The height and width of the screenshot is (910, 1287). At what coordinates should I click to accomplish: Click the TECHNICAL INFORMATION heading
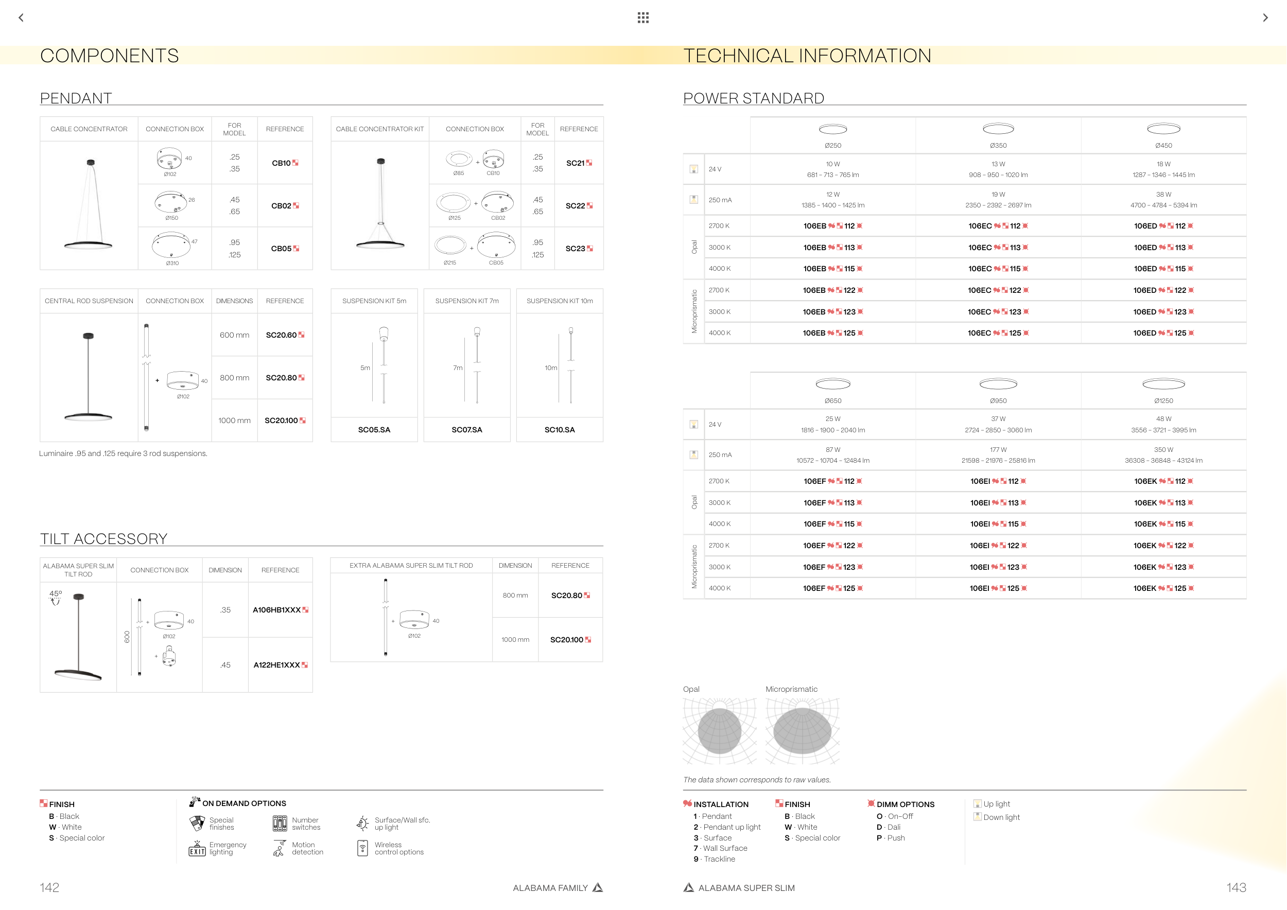(x=807, y=56)
